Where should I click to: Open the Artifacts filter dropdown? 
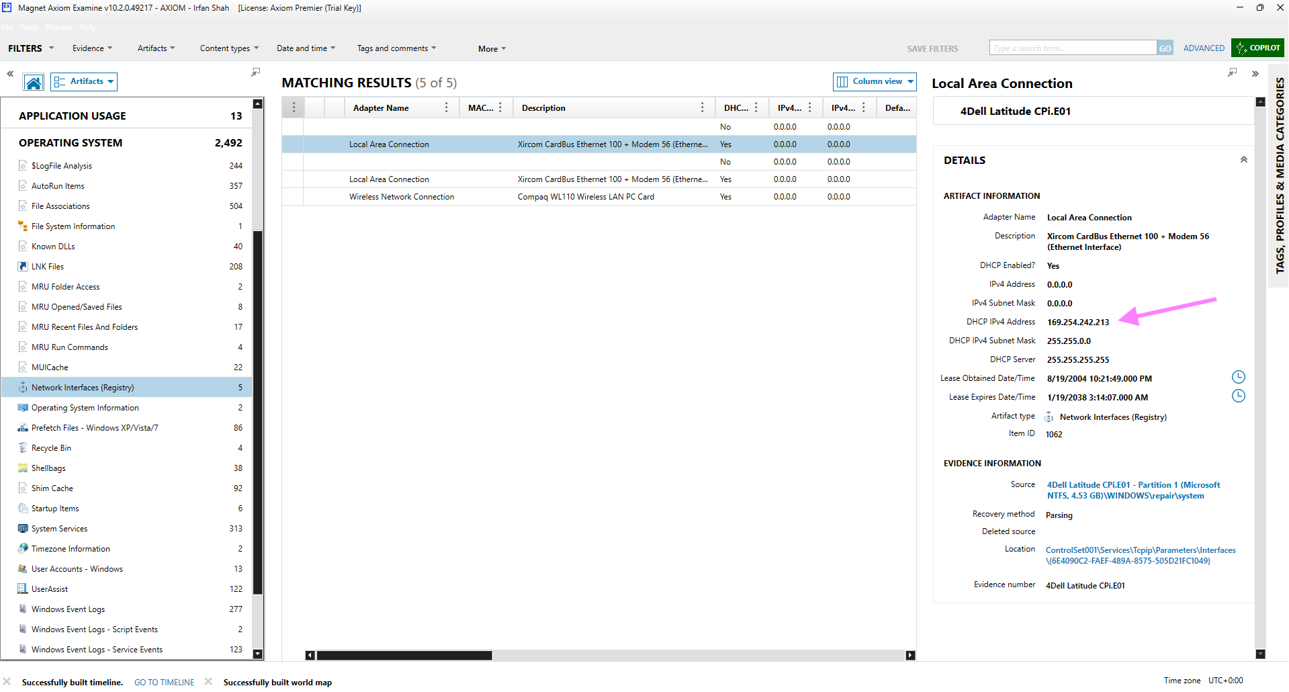pyautogui.click(x=156, y=48)
